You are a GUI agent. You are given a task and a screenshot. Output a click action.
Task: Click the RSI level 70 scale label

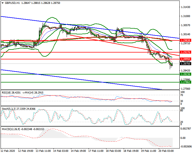[x=182, y=95]
